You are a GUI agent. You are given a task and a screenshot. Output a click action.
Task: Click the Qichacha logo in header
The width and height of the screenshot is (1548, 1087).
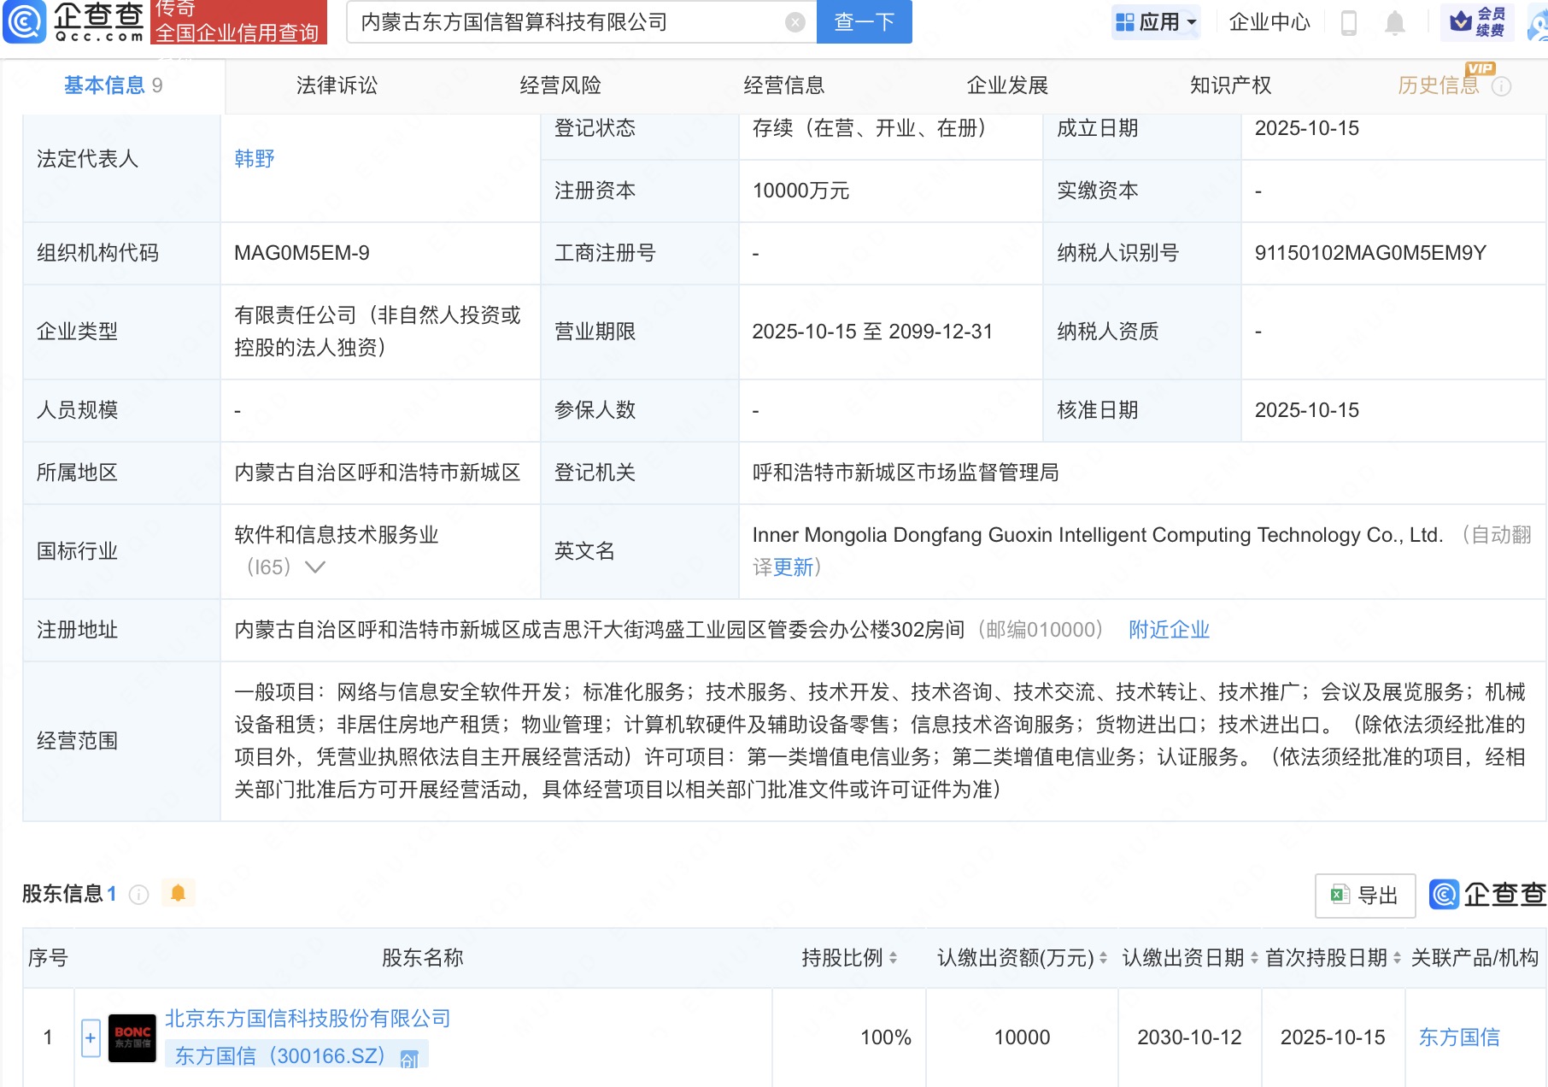[x=73, y=21]
